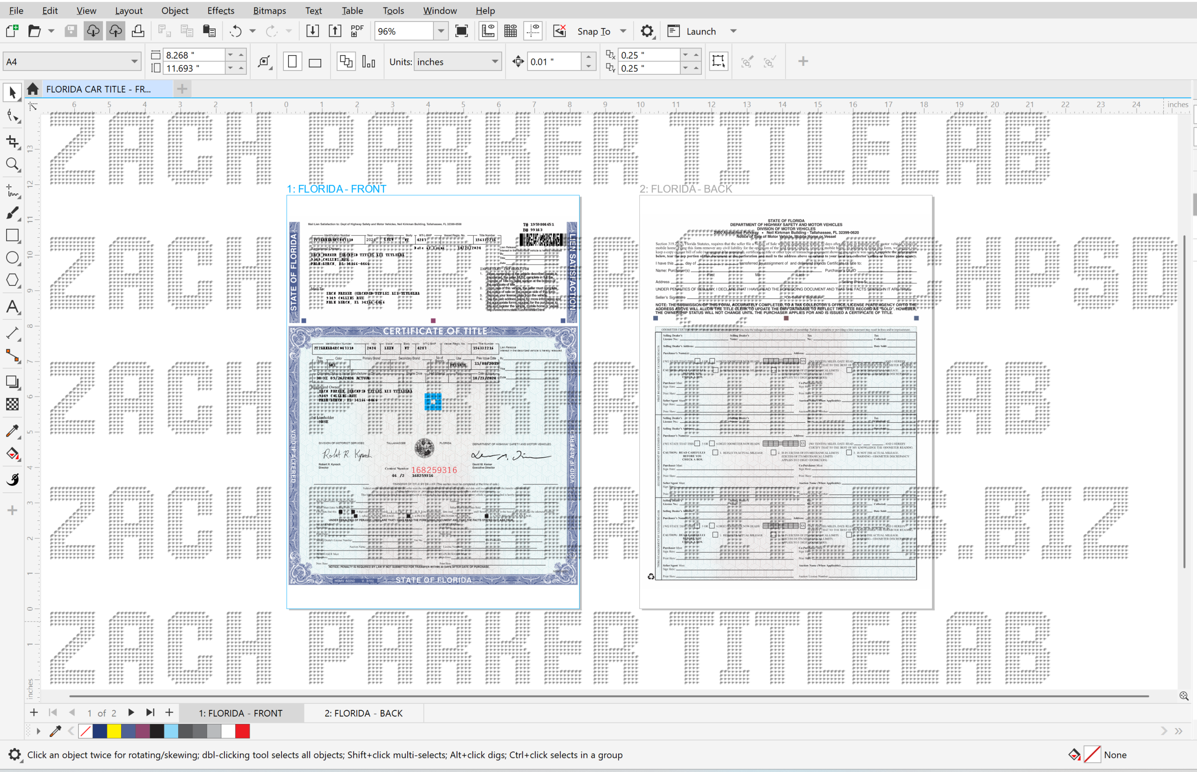The height and width of the screenshot is (772, 1197).
Task: Open the Snap To button
Action: point(594,31)
